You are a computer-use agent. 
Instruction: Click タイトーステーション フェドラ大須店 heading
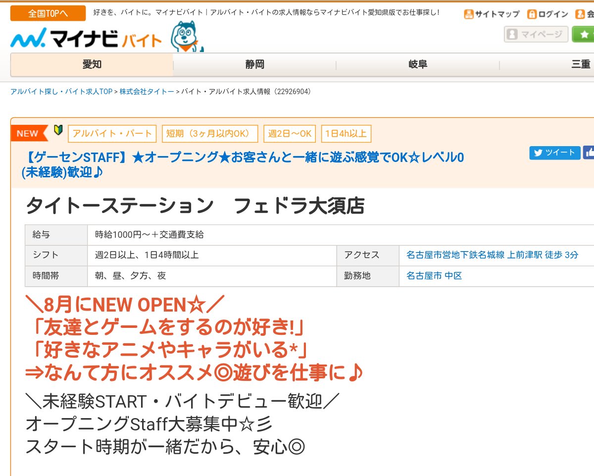tap(195, 206)
